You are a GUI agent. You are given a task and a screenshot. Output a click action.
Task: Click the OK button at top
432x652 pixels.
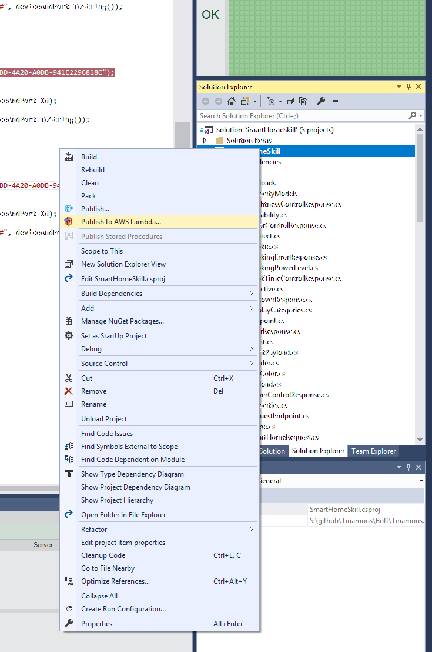point(210,15)
